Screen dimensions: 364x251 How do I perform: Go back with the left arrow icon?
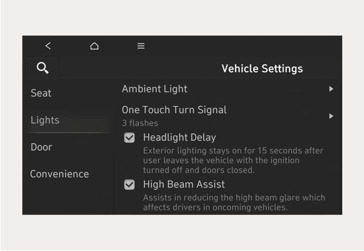click(48, 46)
